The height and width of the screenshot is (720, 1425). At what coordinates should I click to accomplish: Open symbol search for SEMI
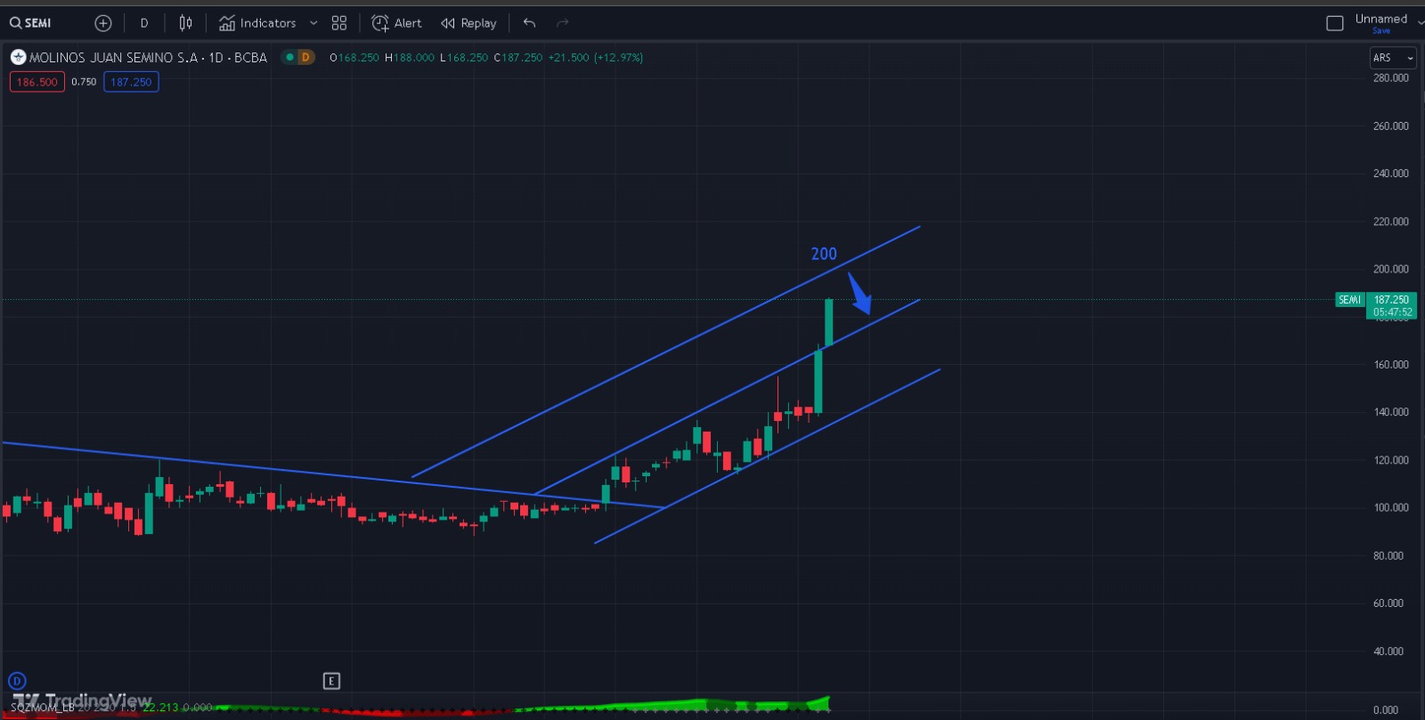(31, 23)
